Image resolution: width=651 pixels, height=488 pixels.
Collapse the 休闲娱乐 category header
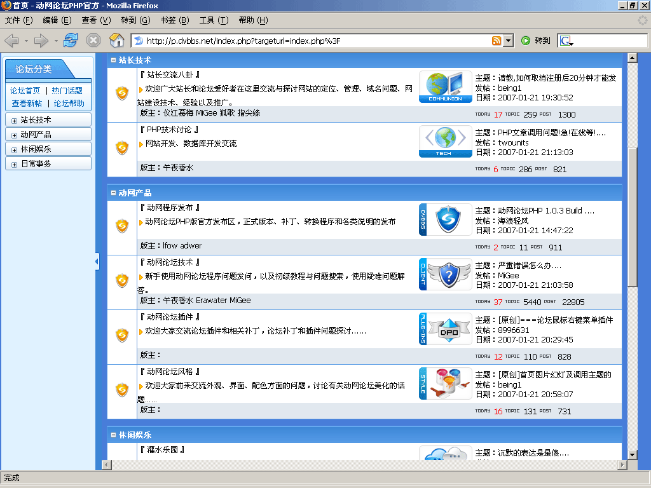tap(113, 435)
